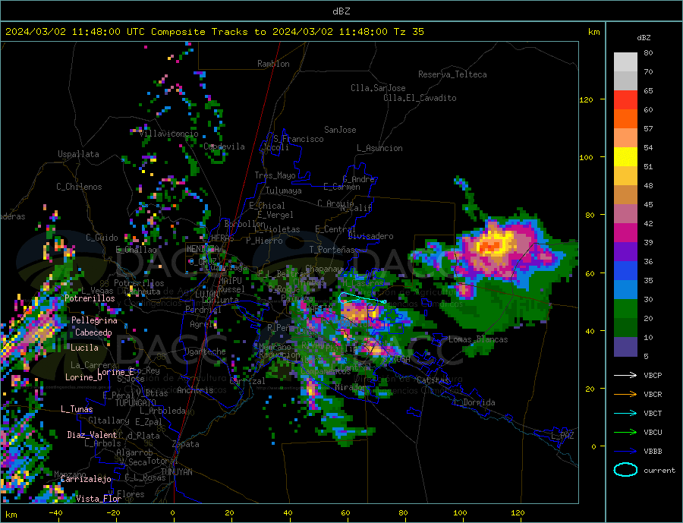Select the 5 dBZ slate purple swatch
This screenshot has width=683, height=523.
[x=625, y=346]
